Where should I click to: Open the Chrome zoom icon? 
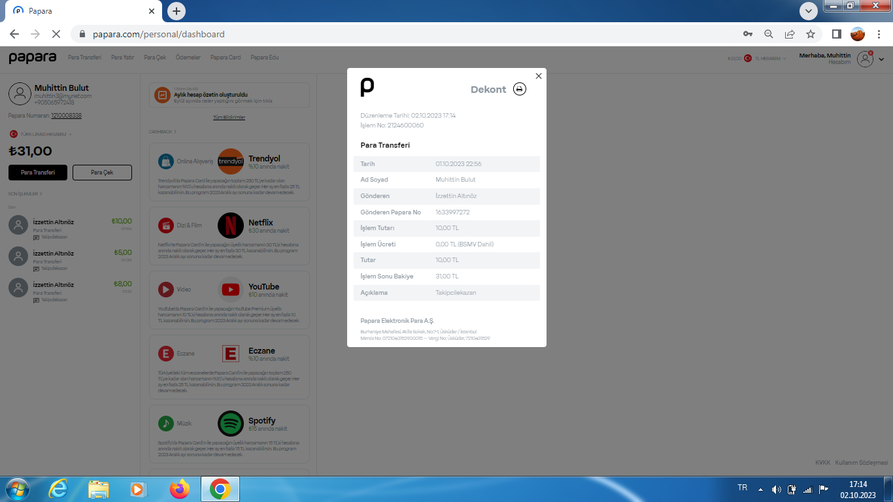pyautogui.click(x=769, y=34)
